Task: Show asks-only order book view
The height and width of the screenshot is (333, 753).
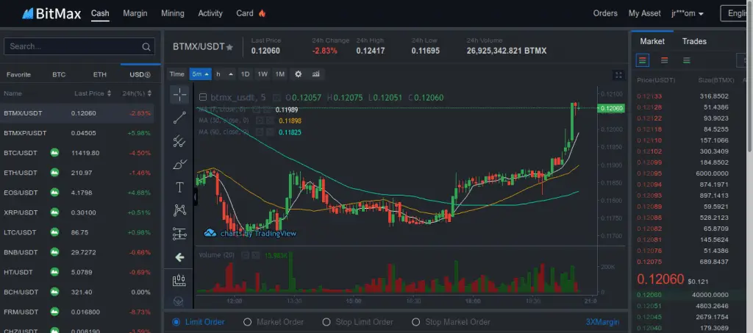Action: pos(665,60)
